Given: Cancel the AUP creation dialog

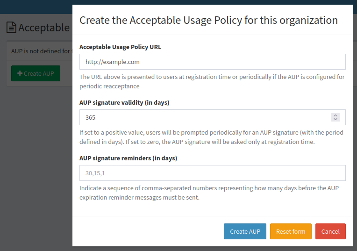Looking at the screenshot, I should pos(330,231).
